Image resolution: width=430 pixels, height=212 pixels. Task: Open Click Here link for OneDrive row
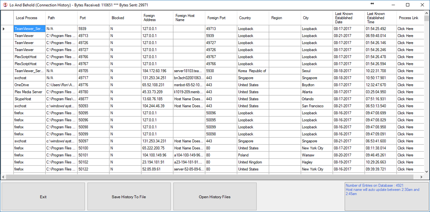coord(405,85)
